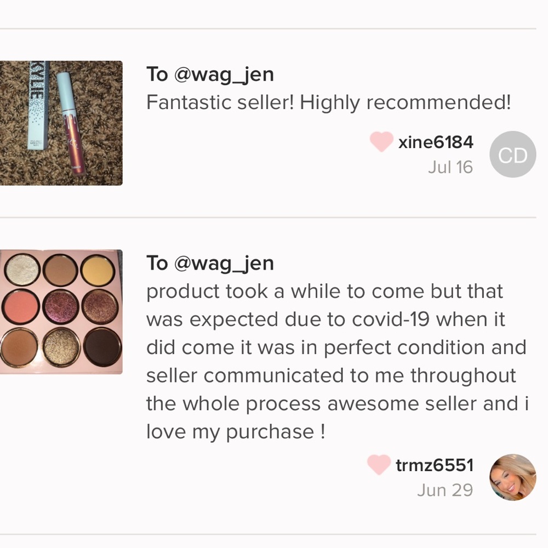
Task: Select the yellow eyeshadow pan in palette
Action: [98, 271]
